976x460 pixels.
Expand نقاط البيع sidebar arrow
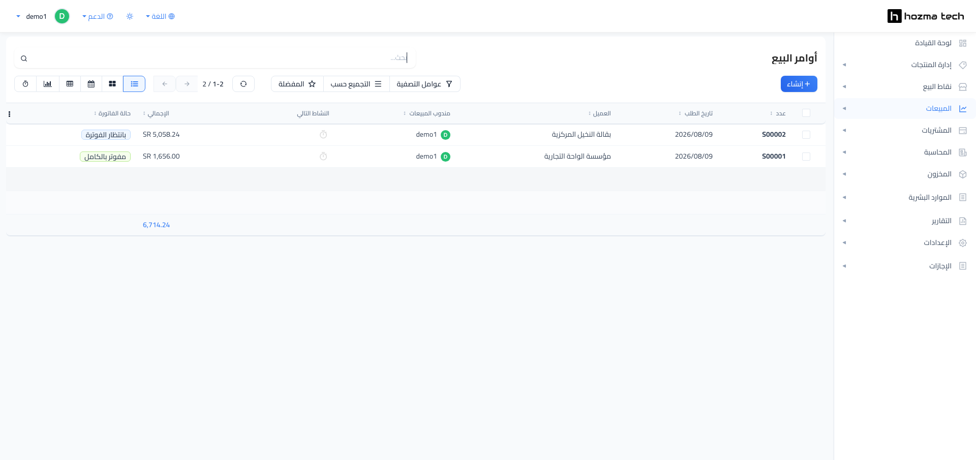844,87
